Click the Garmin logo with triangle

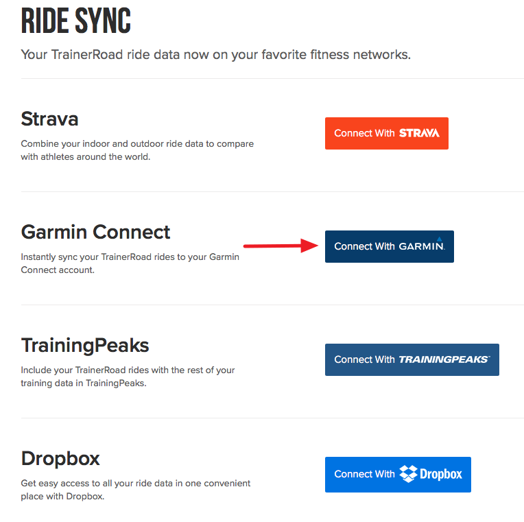422,244
